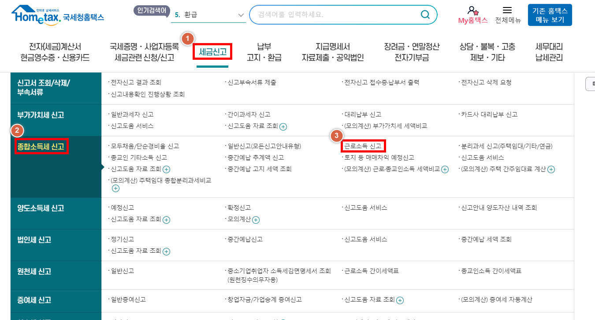Open the 근로소득 신고 link
Image resolution: width=595 pixels, height=320 pixels.
[363, 145]
